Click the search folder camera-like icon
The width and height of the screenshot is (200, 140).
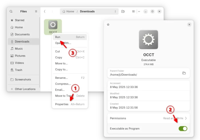point(123,11)
